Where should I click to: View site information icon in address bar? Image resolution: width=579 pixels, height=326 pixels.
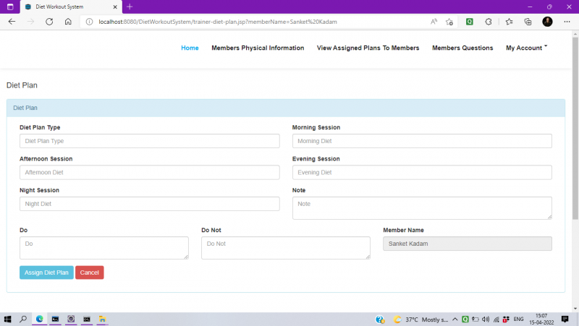pos(89,22)
